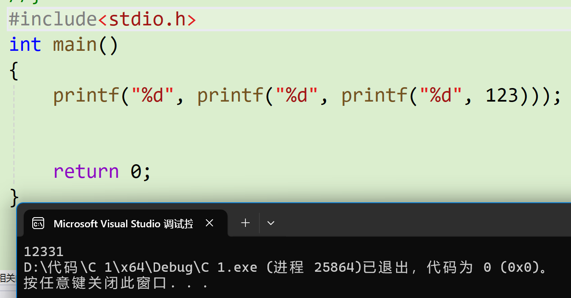
Task: Click the number 123 in the code
Action: 502,96
